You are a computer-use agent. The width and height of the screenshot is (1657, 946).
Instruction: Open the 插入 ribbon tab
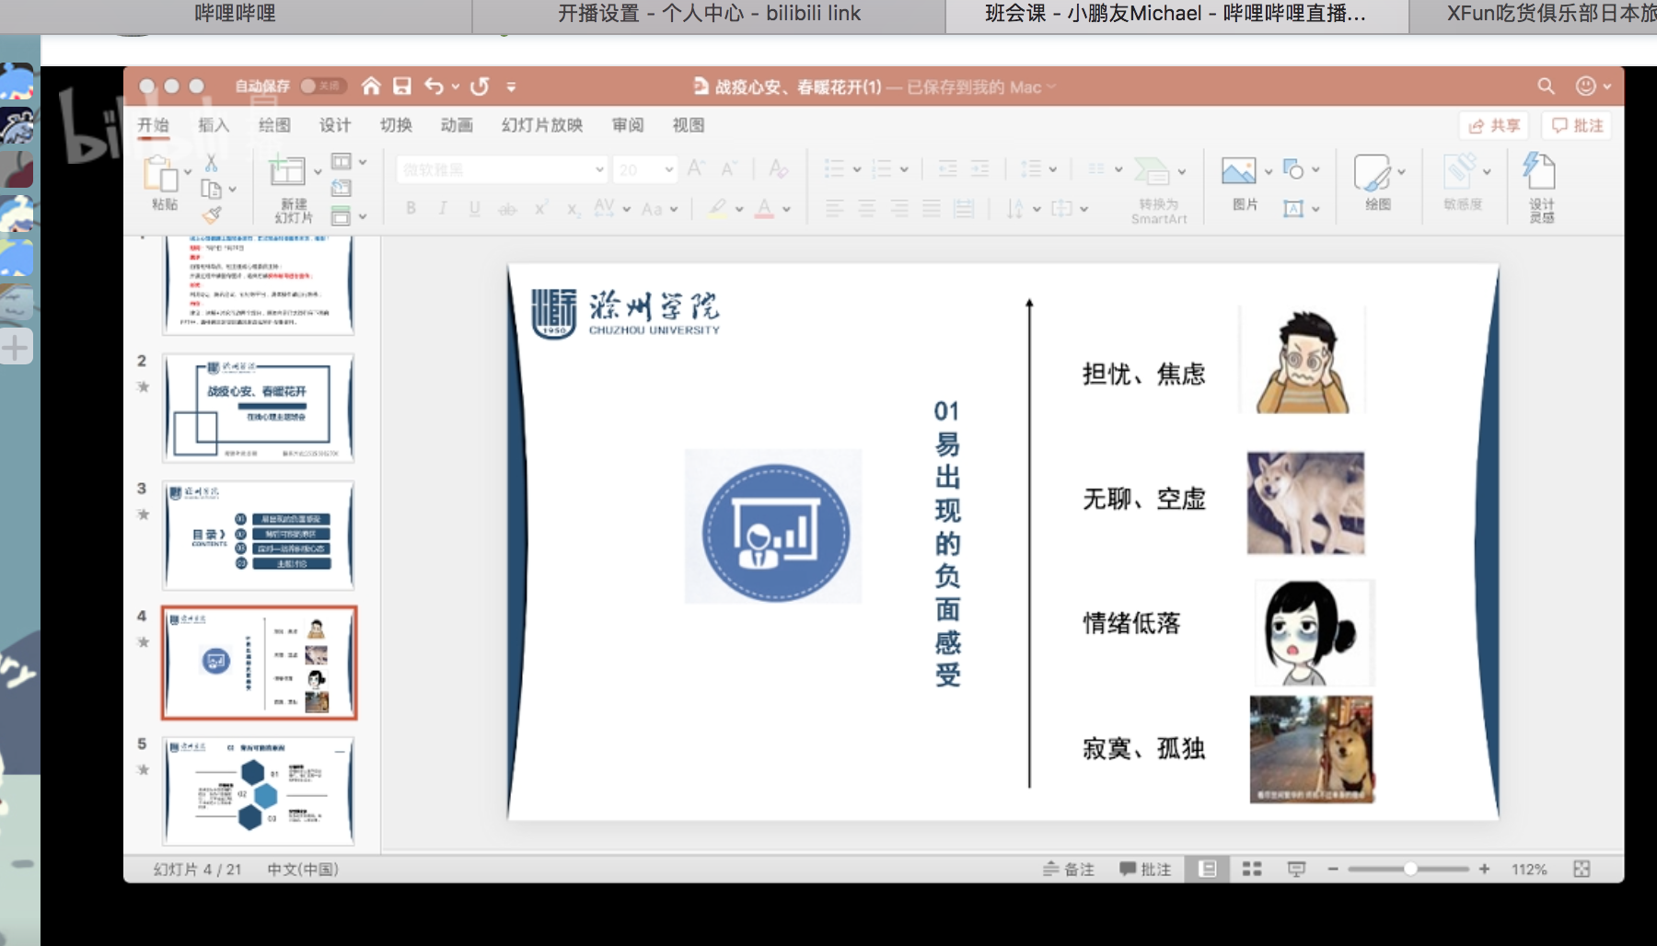pos(214,125)
